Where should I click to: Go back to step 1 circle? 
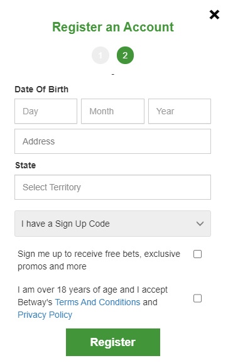pos(100,55)
